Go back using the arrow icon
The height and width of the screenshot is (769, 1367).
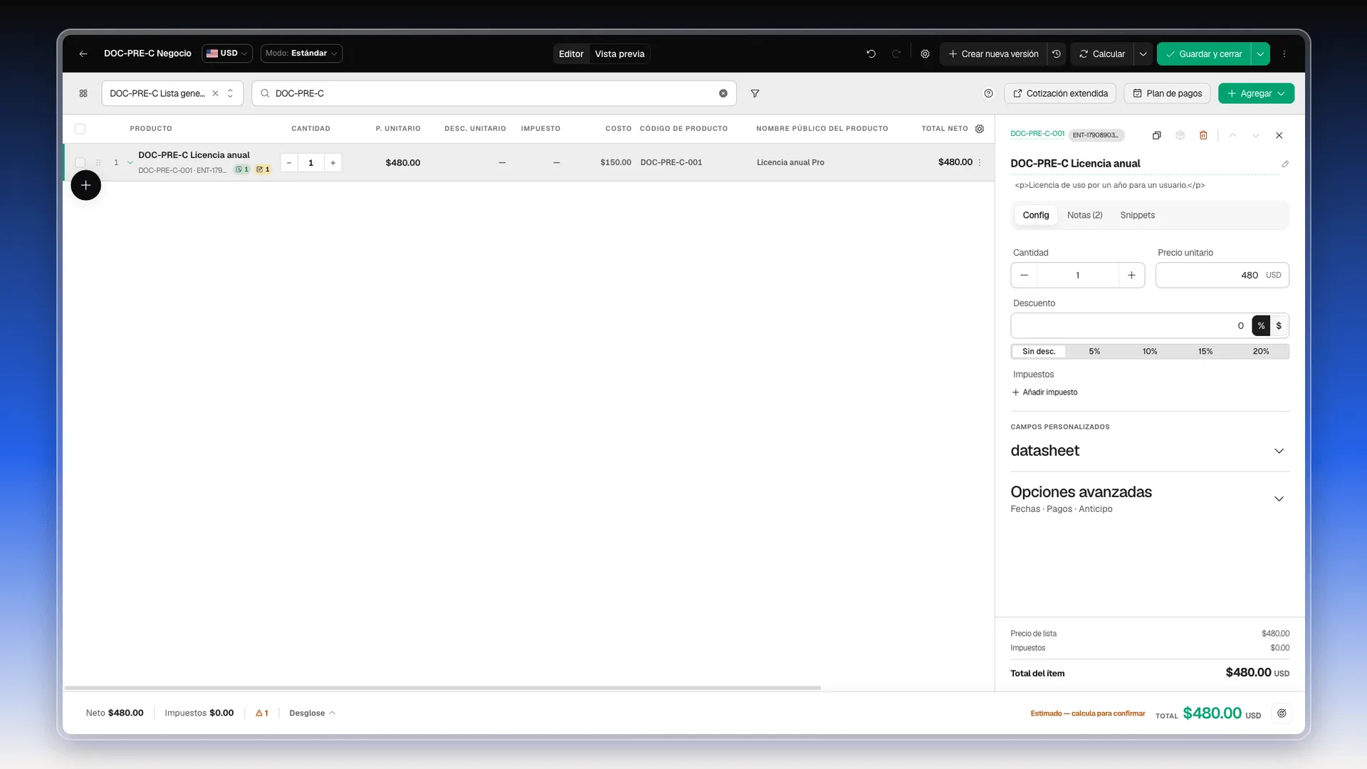83,53
